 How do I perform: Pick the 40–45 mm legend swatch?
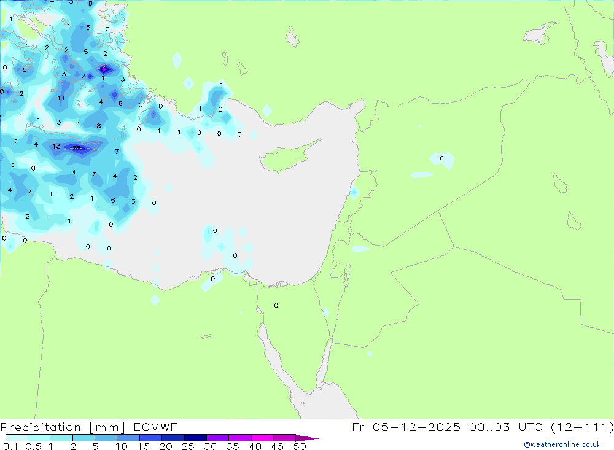pos(262,438)
